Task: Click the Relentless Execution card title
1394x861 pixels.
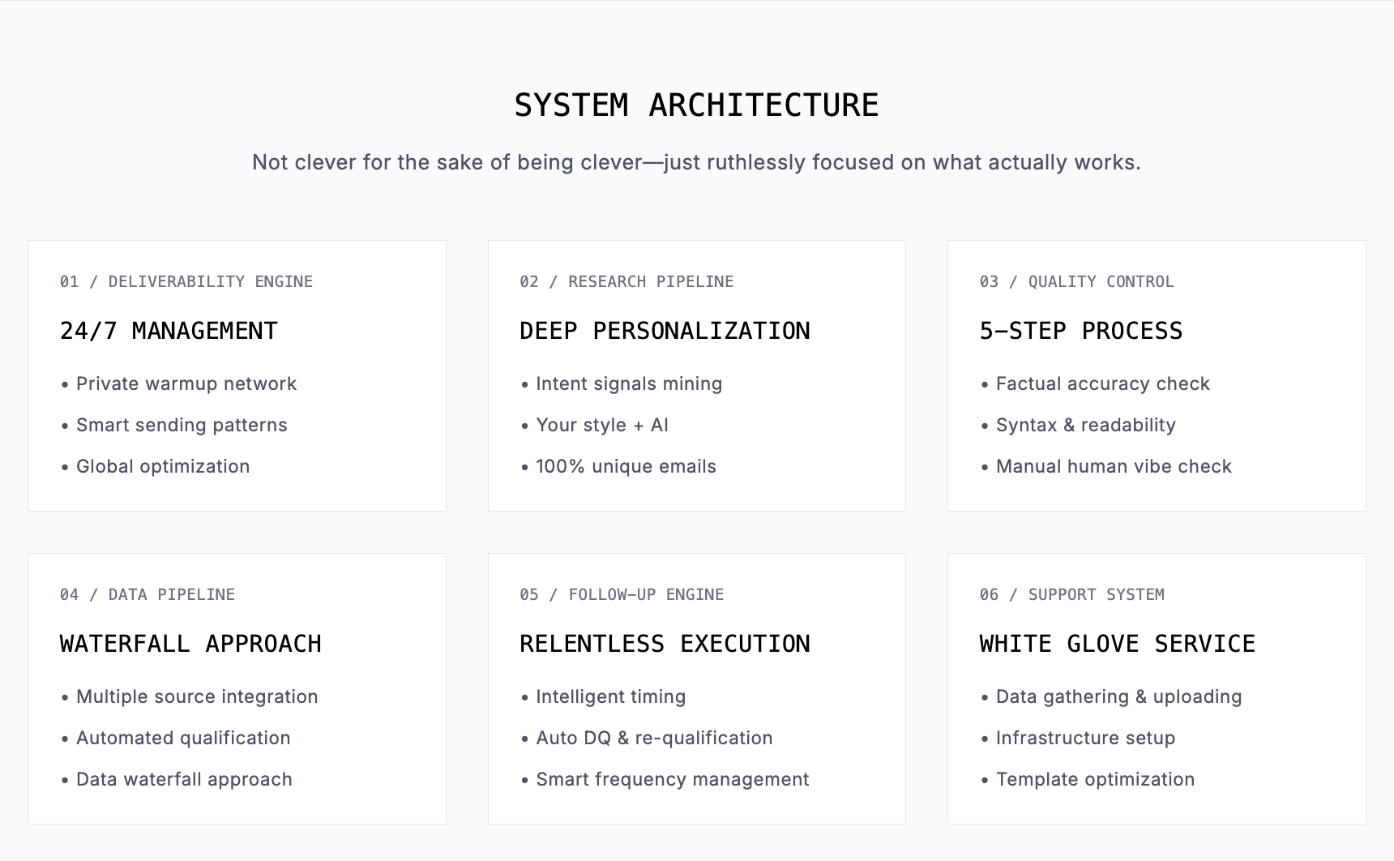Action: coord(664,644)
